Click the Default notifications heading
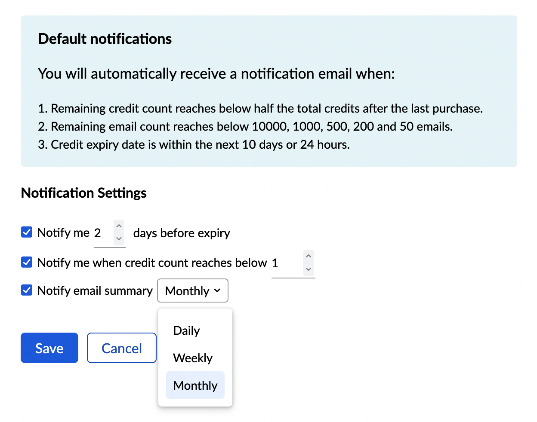 tap(105, 39)
